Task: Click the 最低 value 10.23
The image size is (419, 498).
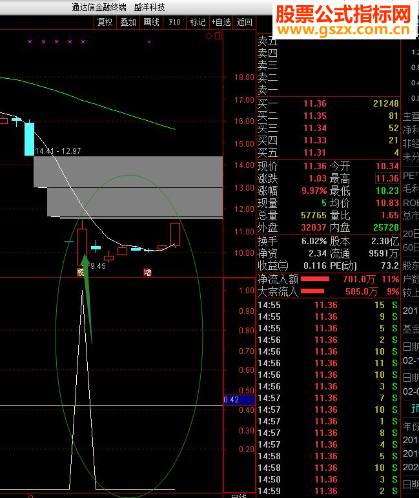Action: pos(387,191)
